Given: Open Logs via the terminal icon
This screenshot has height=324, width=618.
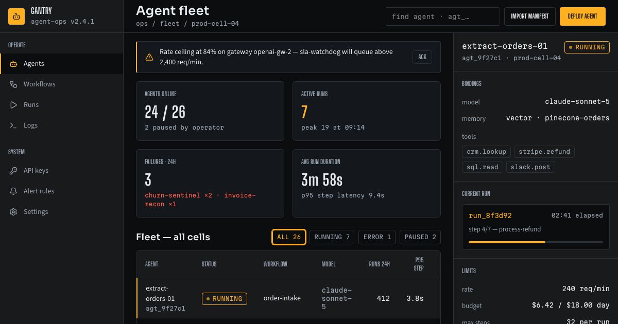Looking at the screenshot, I should (13, 125).
